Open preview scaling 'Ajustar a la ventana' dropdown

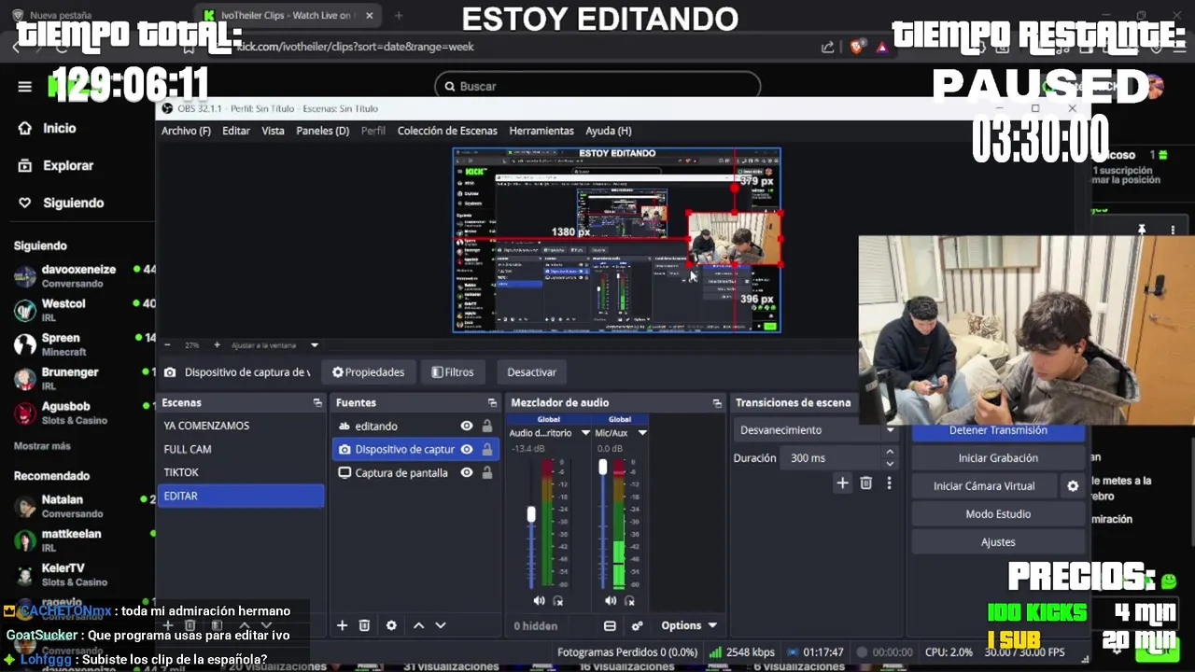tap(274, 345)
